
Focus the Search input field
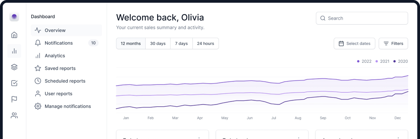[x=365, y=18]
